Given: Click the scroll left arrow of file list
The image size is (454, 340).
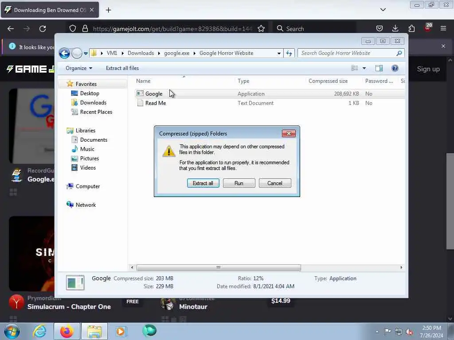Looking at the screenshot, I should 132,268.
